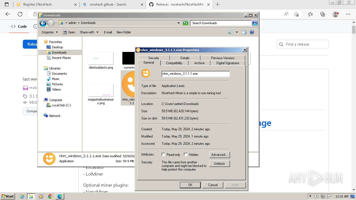
Task: Open the Code tab on GitHub page
Action: coord(19,26)
